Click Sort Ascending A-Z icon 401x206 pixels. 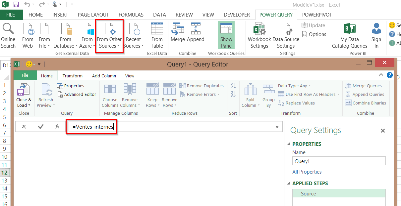pos(233,86)
